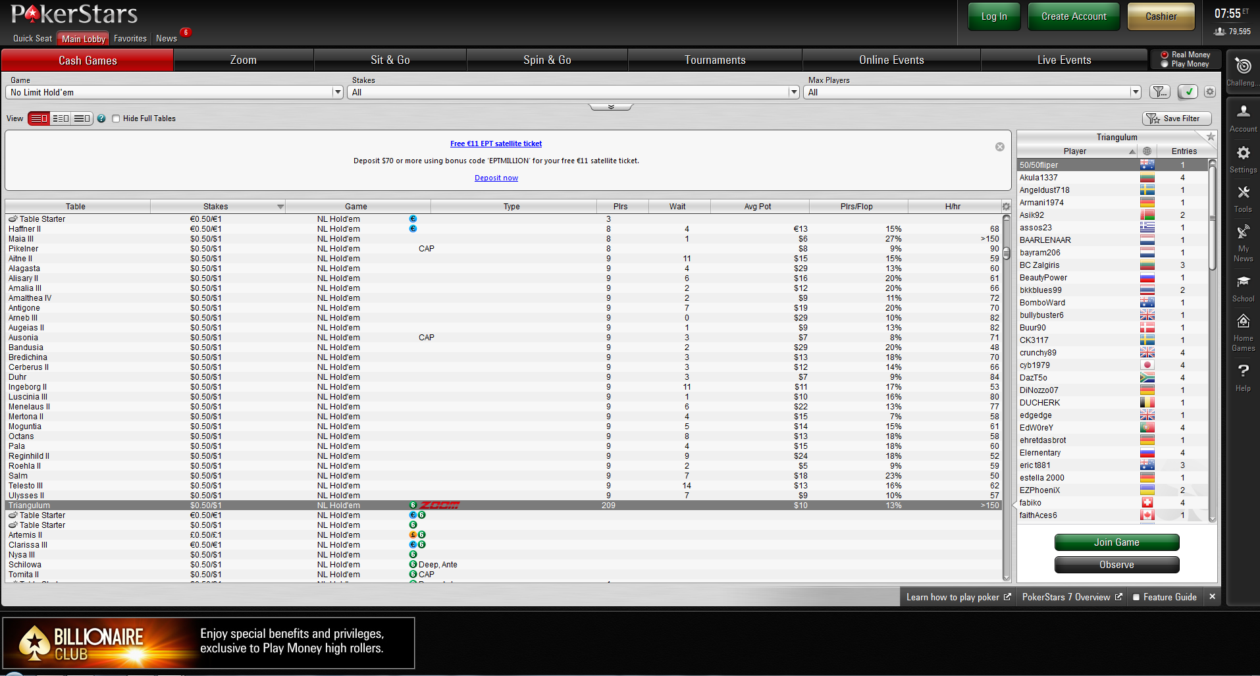Follow the Free €11 EPT satellite ticket link
This screenshot has height=676, width=1260.
click(x=496, y=143)
